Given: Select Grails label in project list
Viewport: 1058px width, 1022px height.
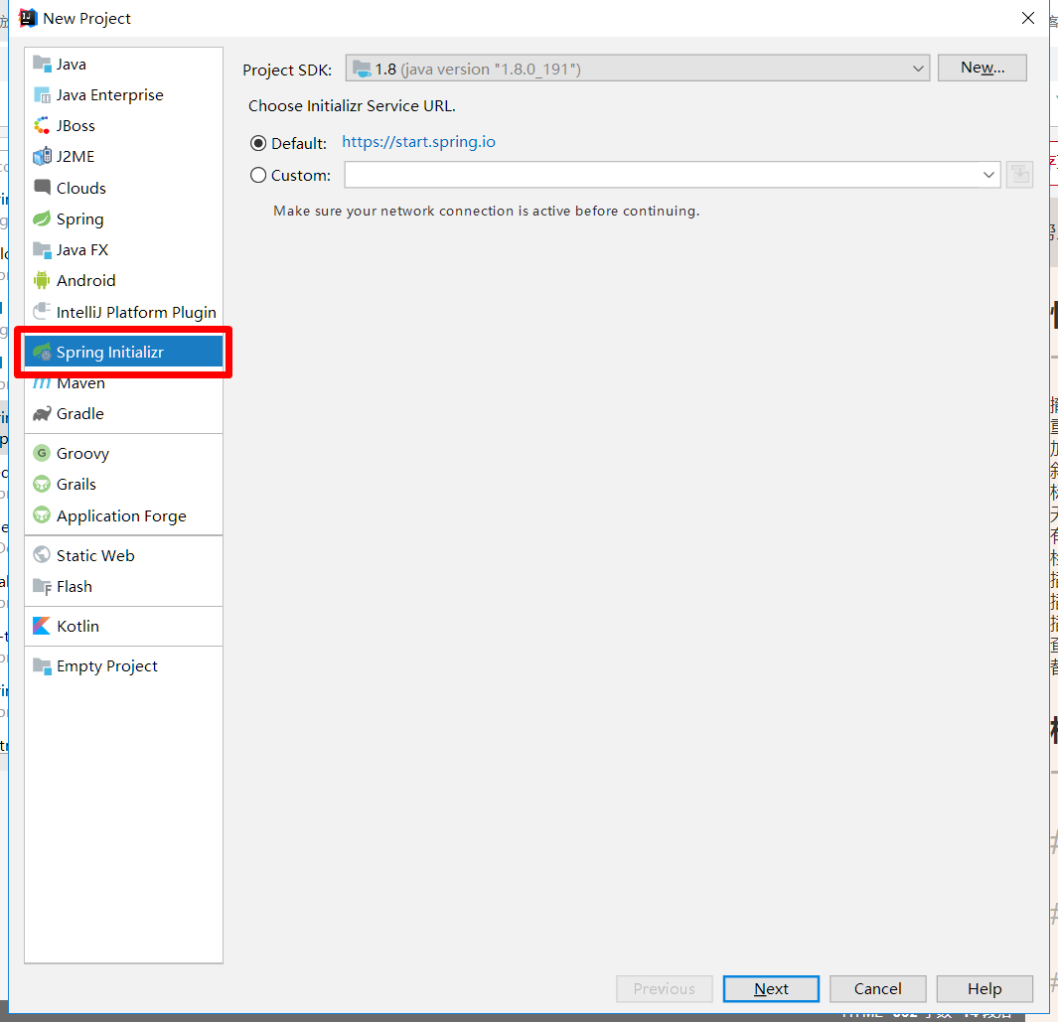Looking at the screenshot, I should coord(76,485).
